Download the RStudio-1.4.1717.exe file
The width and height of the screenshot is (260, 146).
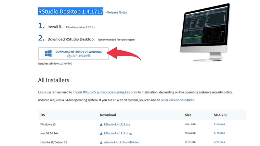coord(117,124)
